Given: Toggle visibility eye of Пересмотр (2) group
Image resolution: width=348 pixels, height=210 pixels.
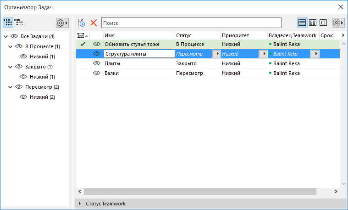Looking at the screenshot, I should click(19, 87).
